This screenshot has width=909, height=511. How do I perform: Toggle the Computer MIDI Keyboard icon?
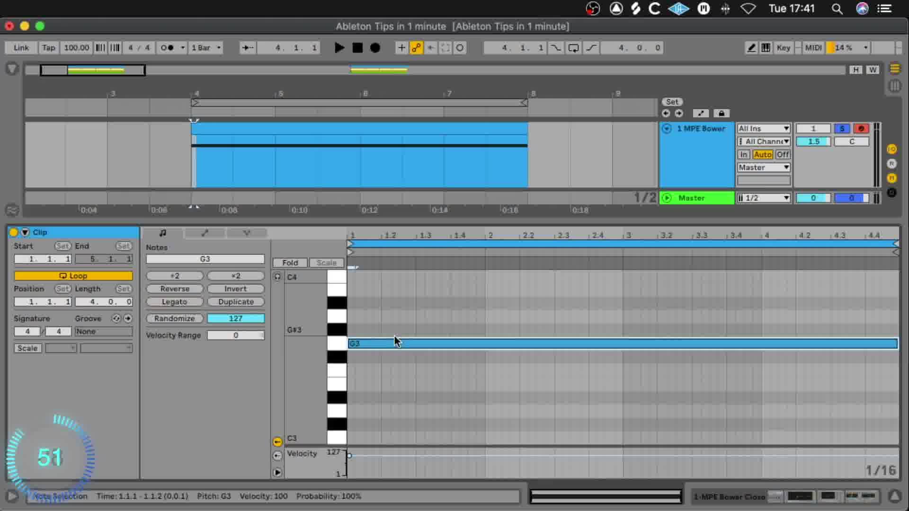766,48
